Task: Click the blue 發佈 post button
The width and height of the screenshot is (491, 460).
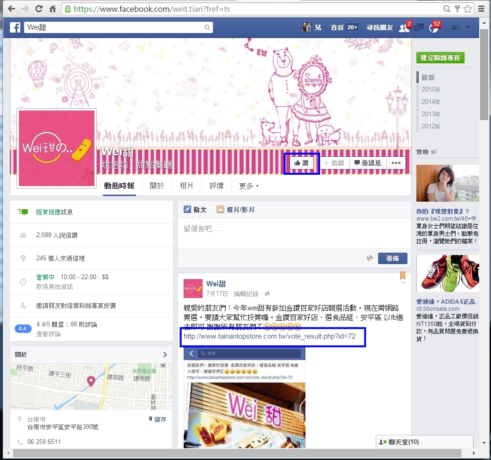Action: click(392, 258)
